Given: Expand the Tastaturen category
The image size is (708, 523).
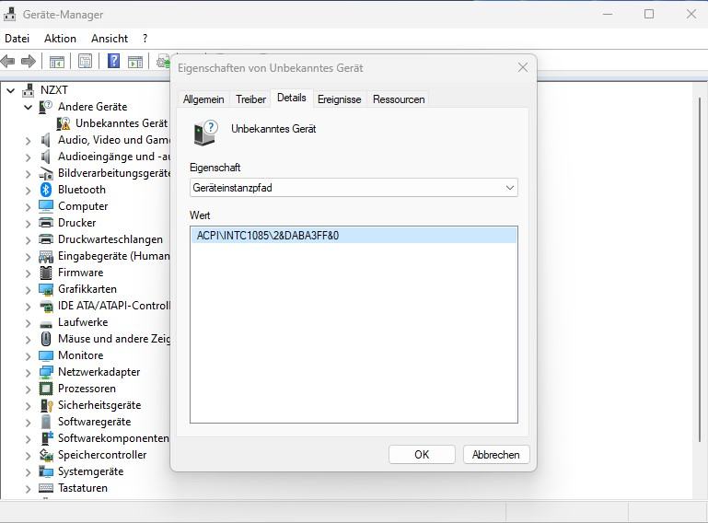Looking at the screenshot, I should [x=28, y=489].
